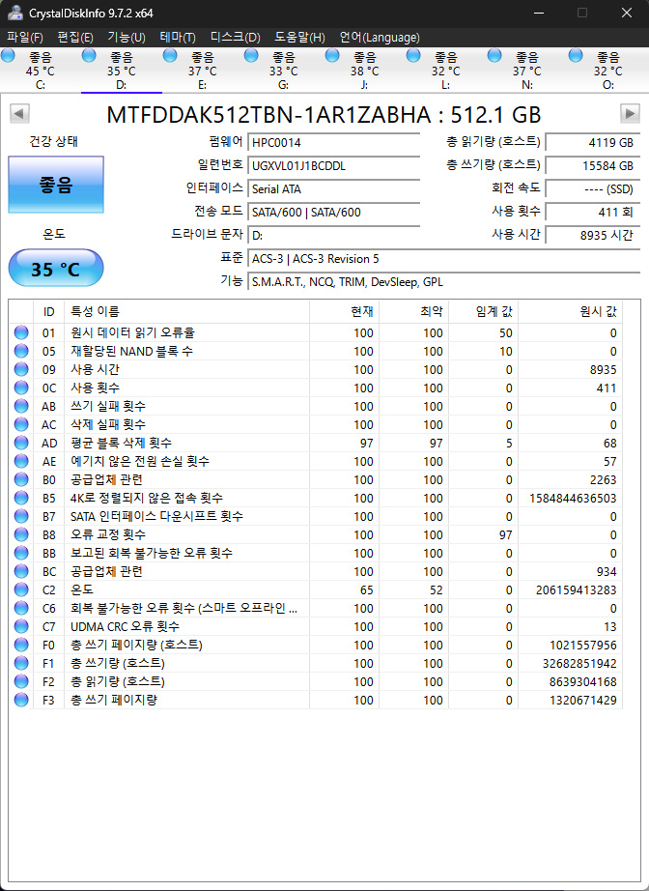The width and height of the screenshot is (649, 891).
Task: Open the 기능(U) menu
Action: pos(127,38)
